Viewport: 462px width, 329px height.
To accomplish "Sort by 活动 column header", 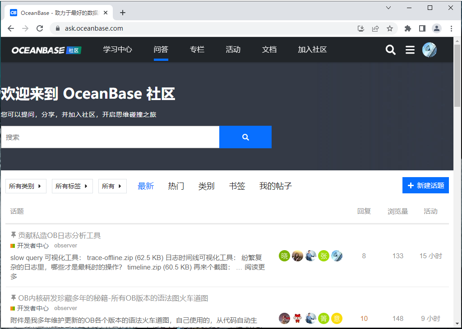I will point(430,211).
